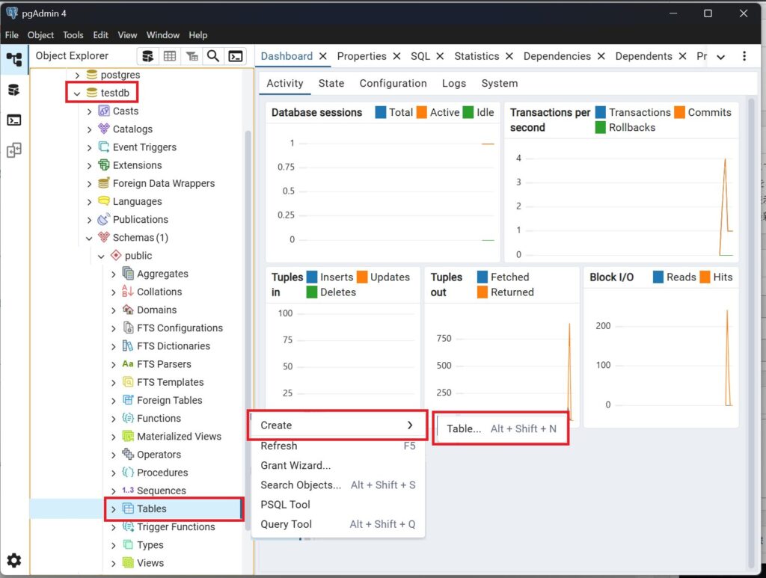Switch to the State sub-tab

click(331, 83)
